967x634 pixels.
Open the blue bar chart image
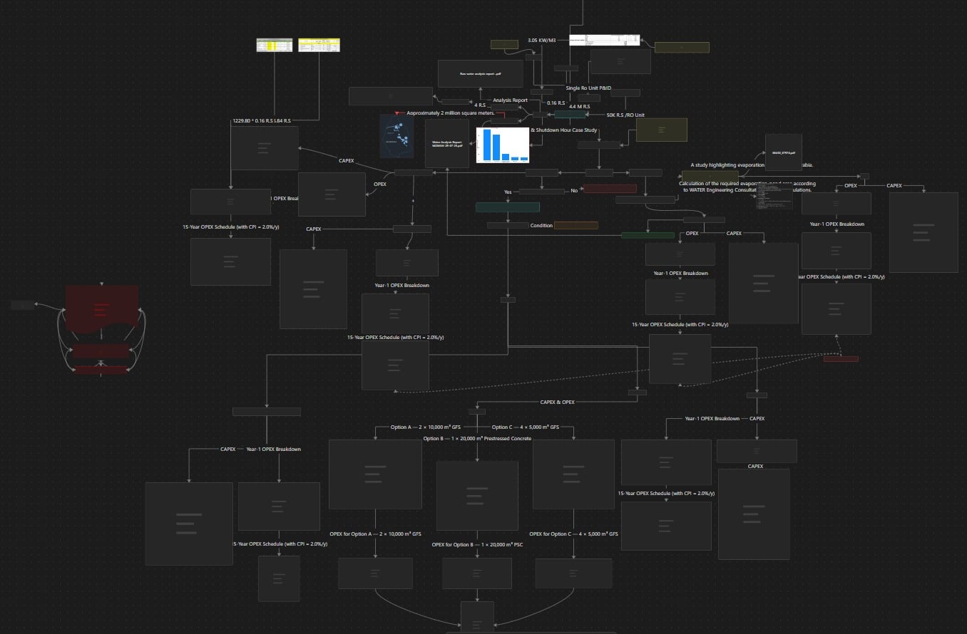(503, 145)
